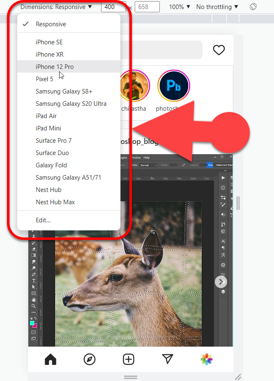
Task: Select Samsung Galaxy S8+ device
Action: coord(69,91)
